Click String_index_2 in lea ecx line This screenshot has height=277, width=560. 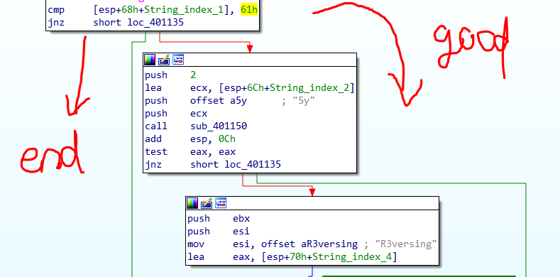[309, 87]
